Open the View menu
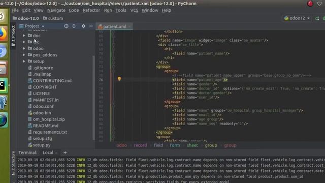325x183 pixels. 39,10
